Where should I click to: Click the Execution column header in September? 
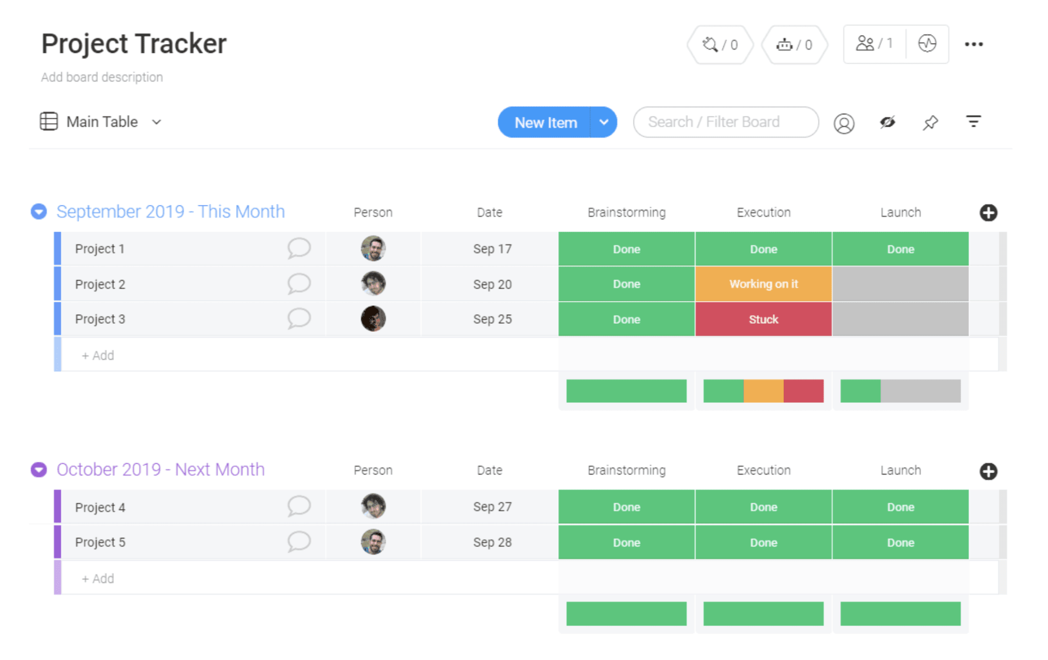click(x=763, y=213)
